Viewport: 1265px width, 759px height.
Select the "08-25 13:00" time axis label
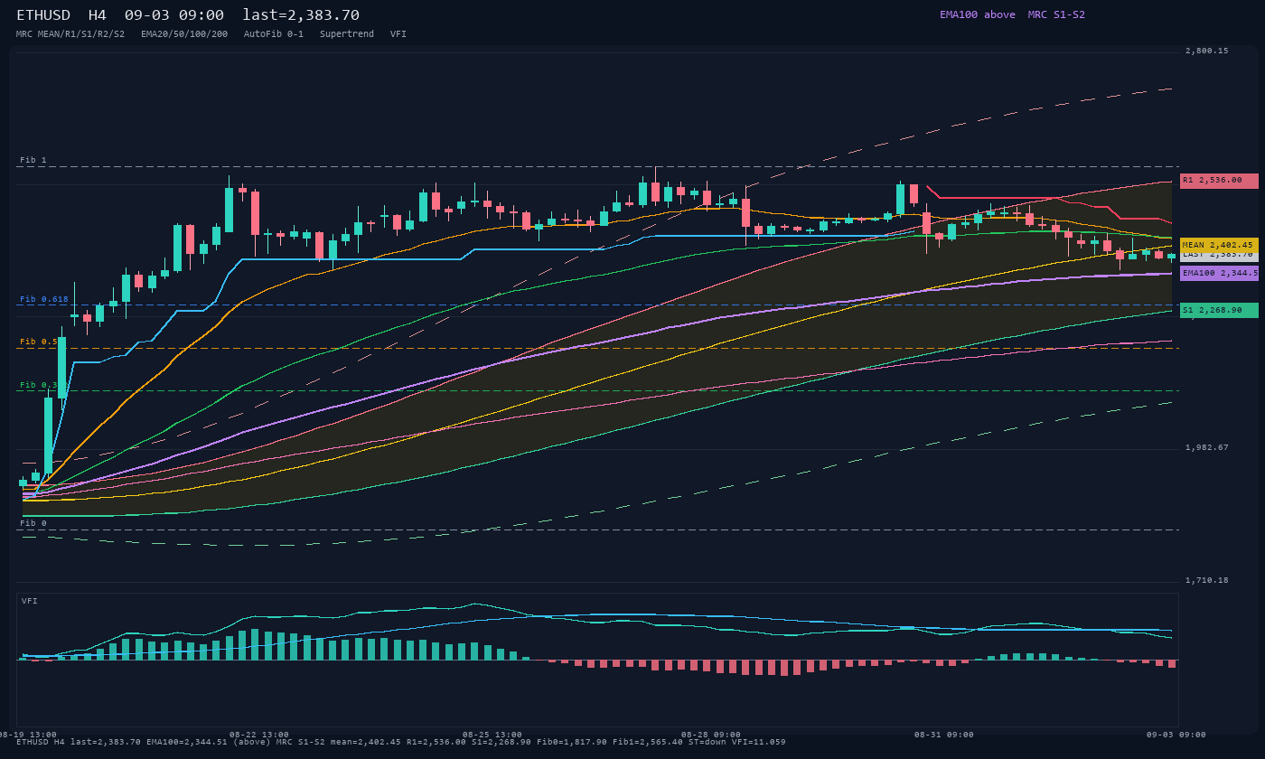(492, 735)
